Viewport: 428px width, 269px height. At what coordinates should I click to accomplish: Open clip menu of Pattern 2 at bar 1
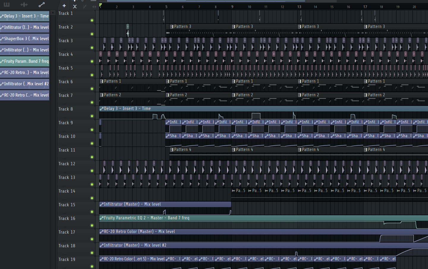[102, 95]
